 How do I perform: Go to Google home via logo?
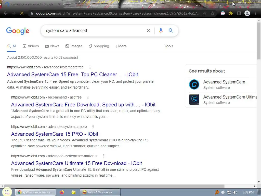[x=18, y=31]
